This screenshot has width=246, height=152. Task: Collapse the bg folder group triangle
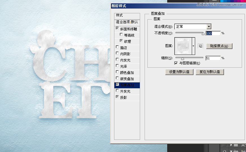231,151
